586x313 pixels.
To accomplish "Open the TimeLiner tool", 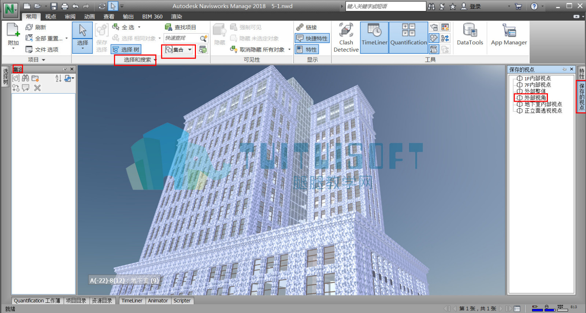I will [x=374, y=38].
